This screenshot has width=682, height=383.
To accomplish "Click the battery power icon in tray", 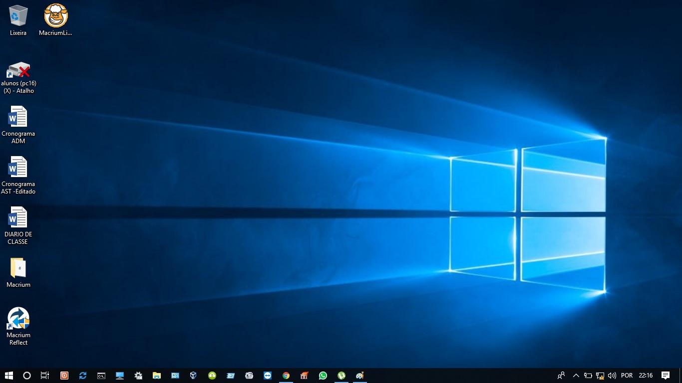I will click(x=588, y=376).
